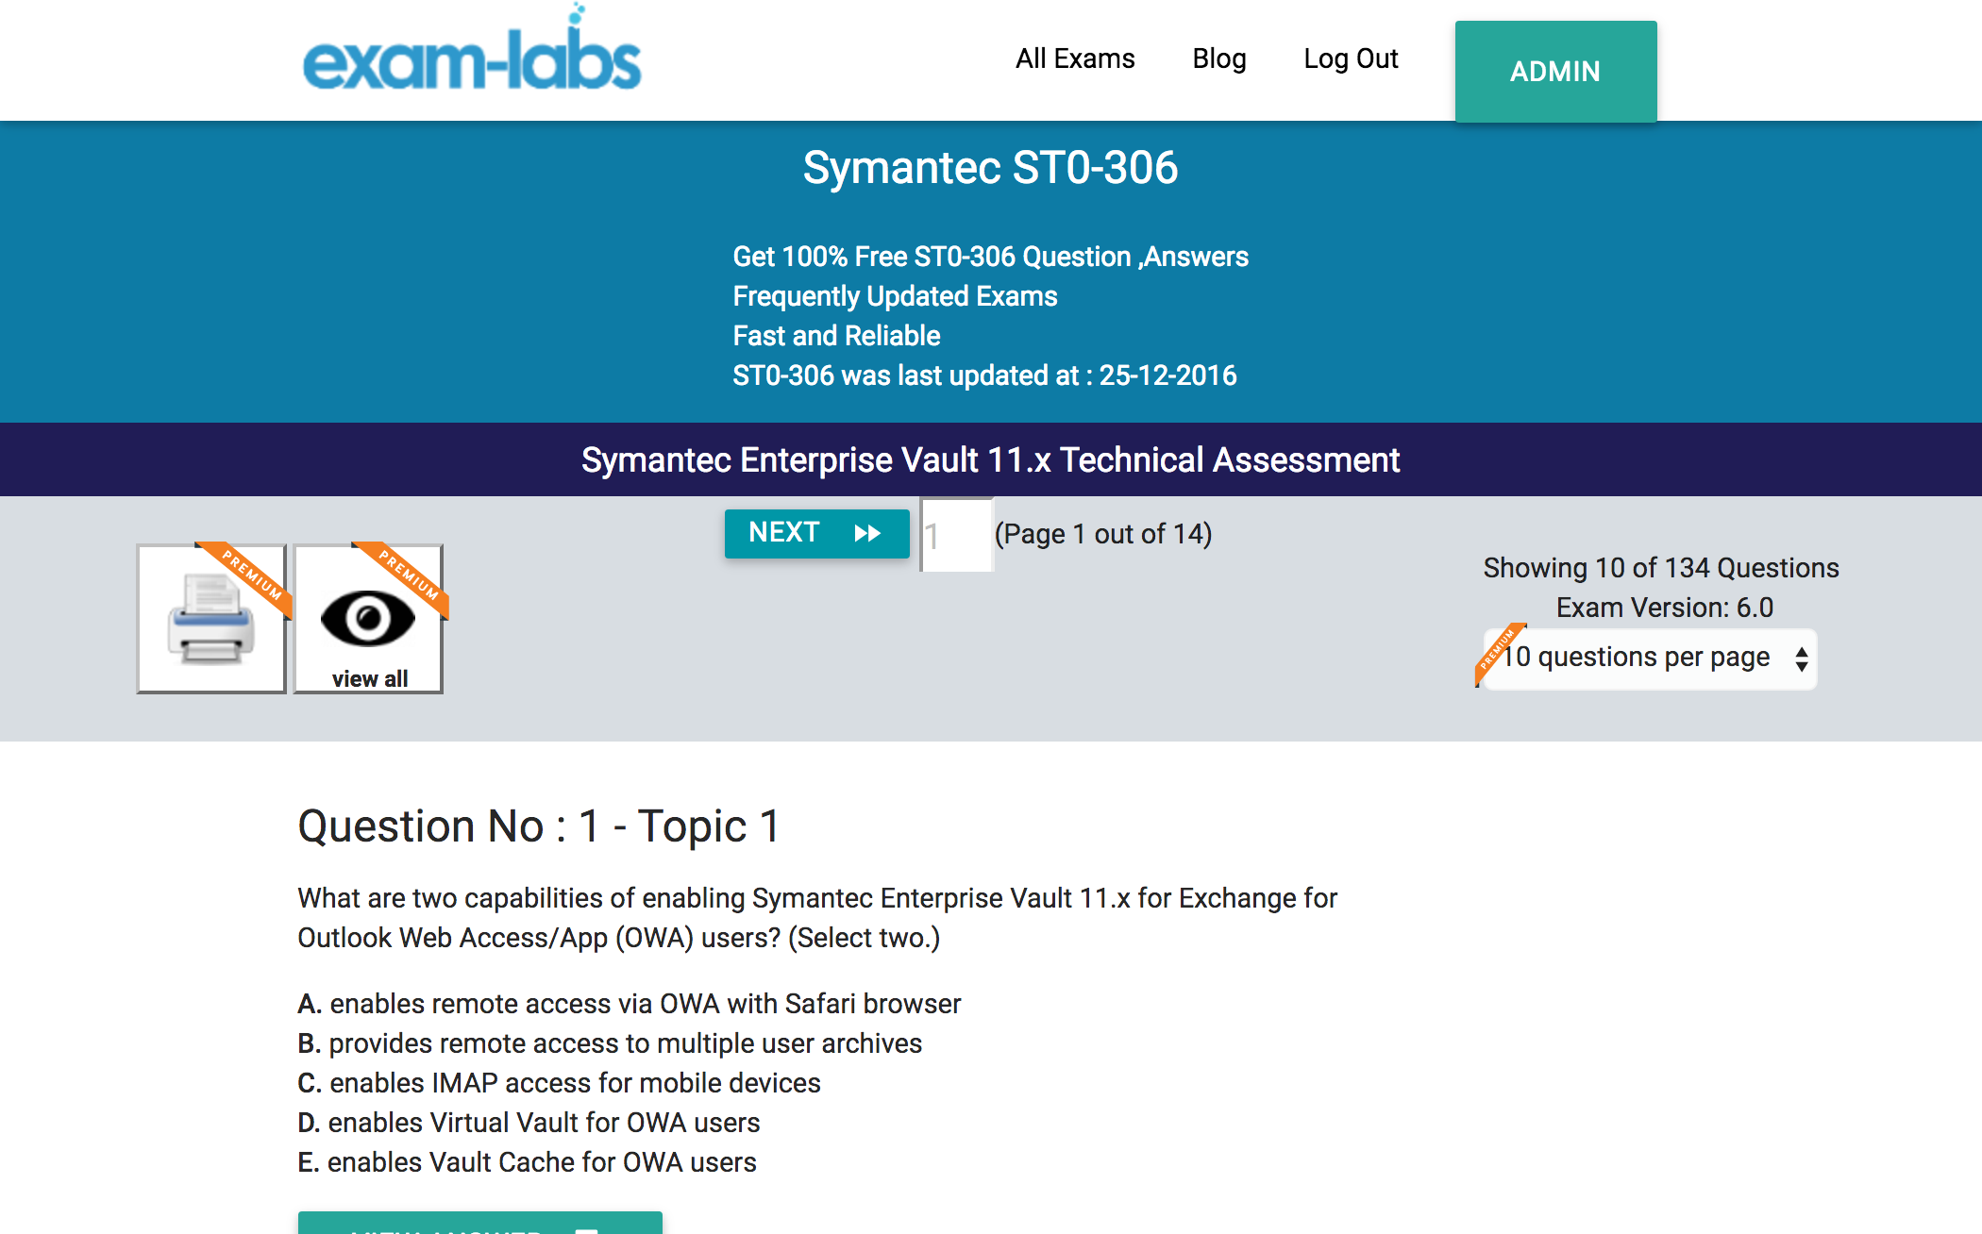Select answer C about IMAP access
This screenshot has height=1234, width=1982.
(x=559, y=1083)
